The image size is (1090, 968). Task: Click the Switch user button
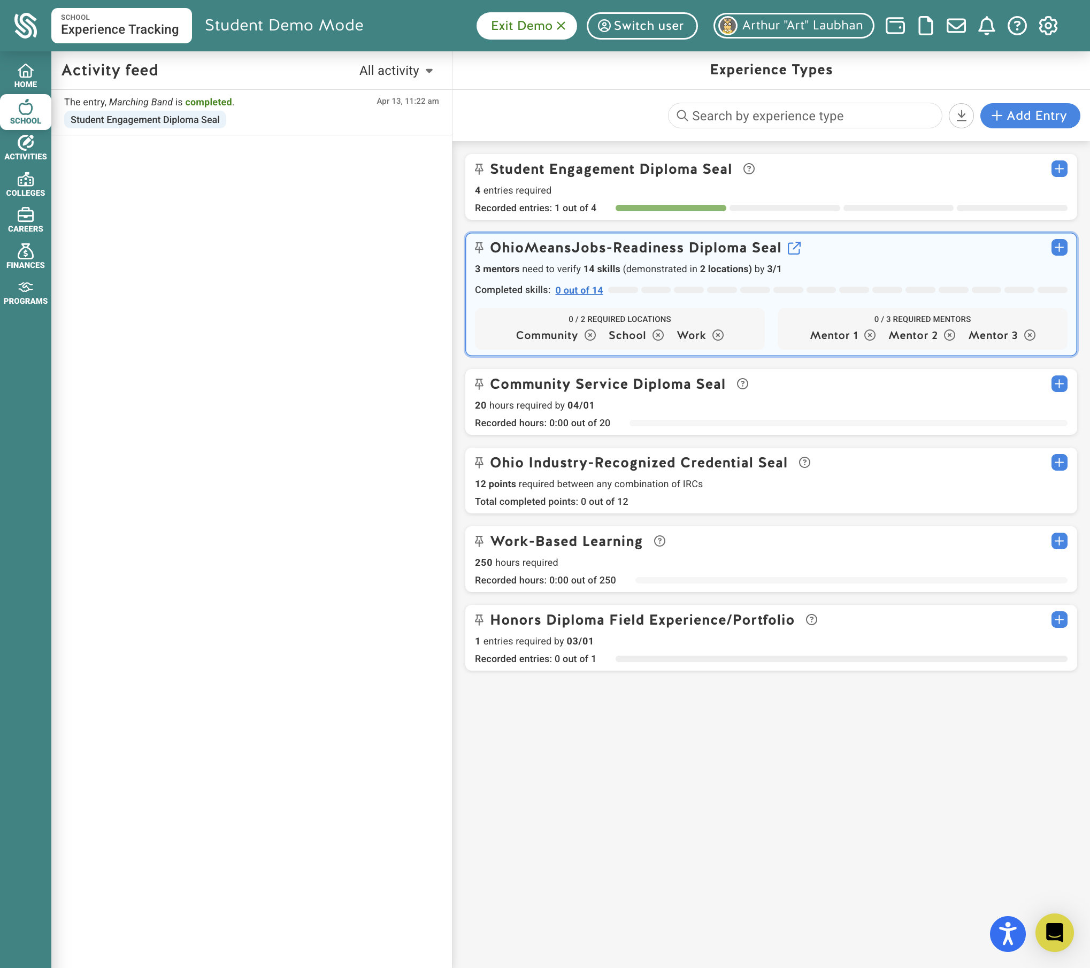642,26
